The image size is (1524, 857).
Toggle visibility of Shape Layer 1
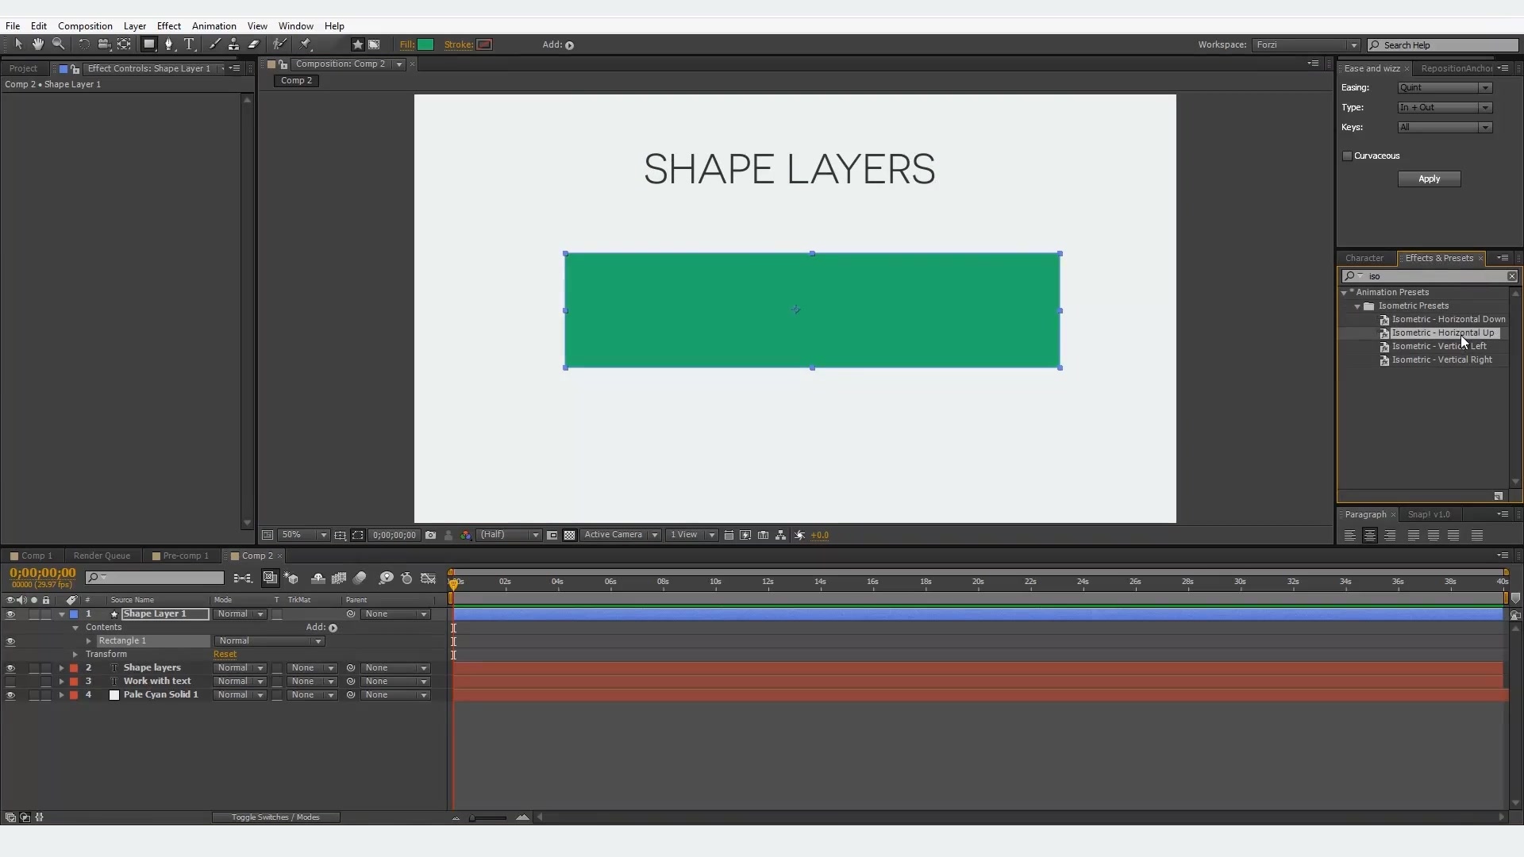tap(10, 613)
